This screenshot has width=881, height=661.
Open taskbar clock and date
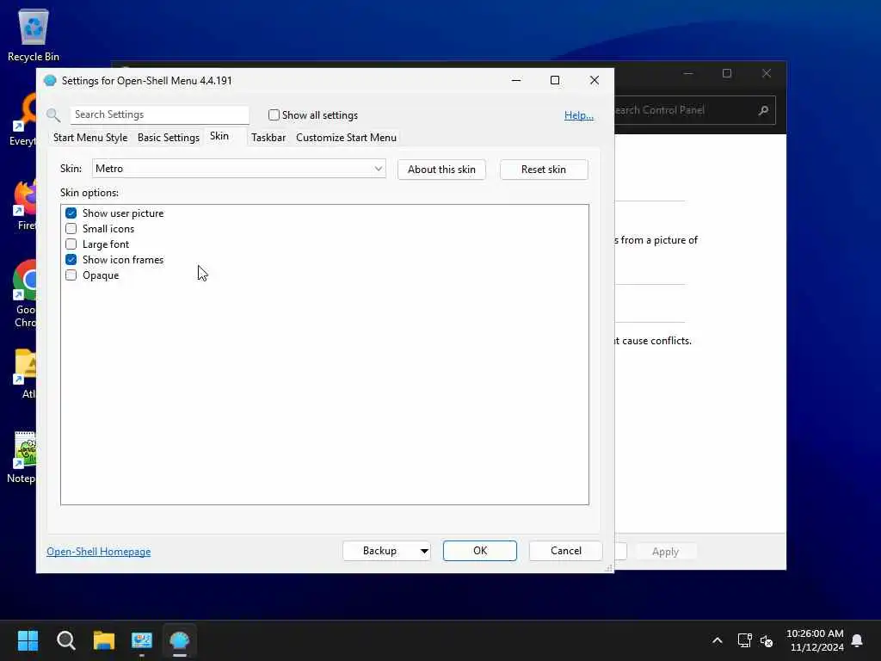coord(815,640)
